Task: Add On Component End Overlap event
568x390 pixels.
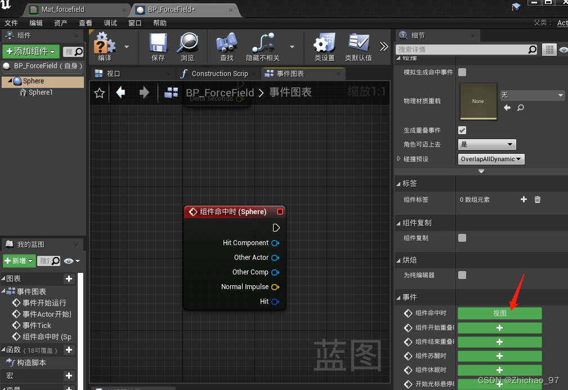Action: pos(499,342)
